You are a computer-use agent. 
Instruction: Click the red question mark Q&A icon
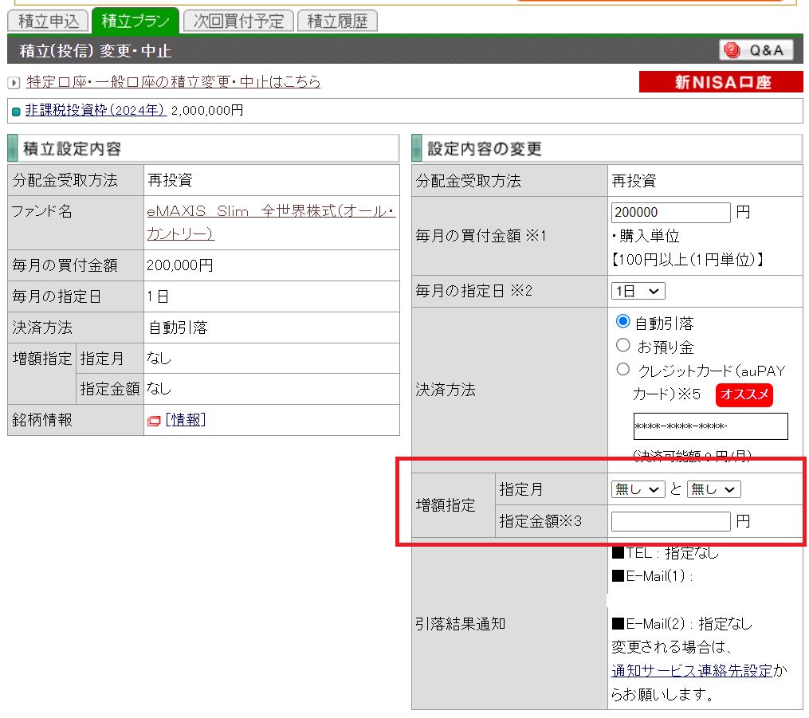click(x=730, y=50)
